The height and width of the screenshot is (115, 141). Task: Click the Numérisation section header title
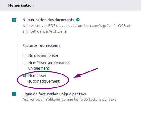[21, 5]
